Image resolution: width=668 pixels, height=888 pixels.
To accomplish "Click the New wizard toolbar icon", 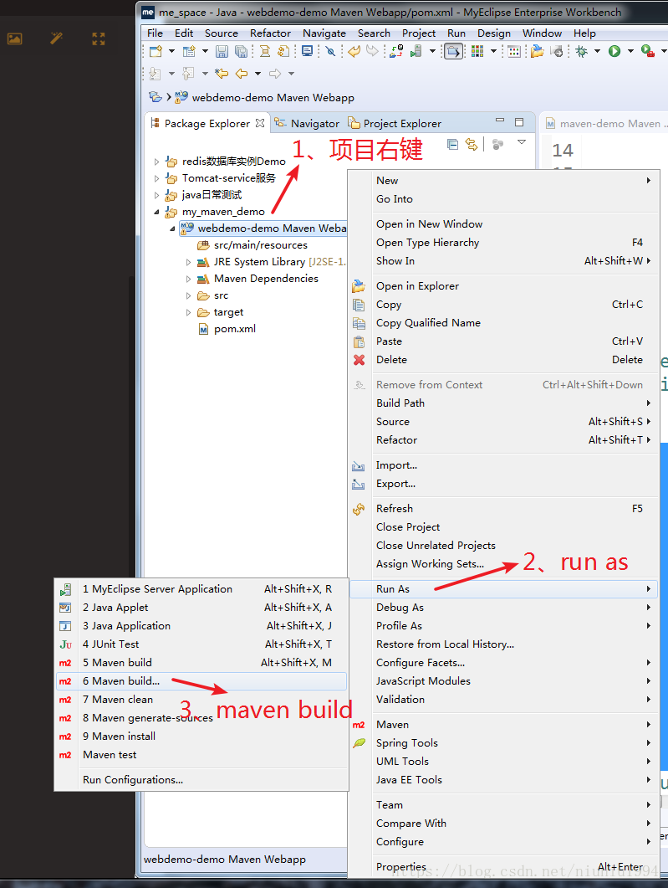I will [x=156, y=52].
